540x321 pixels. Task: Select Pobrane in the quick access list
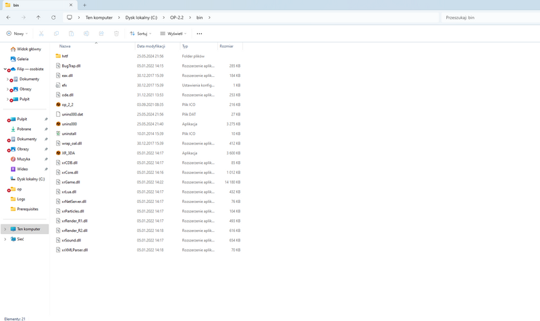coord(24,129)
